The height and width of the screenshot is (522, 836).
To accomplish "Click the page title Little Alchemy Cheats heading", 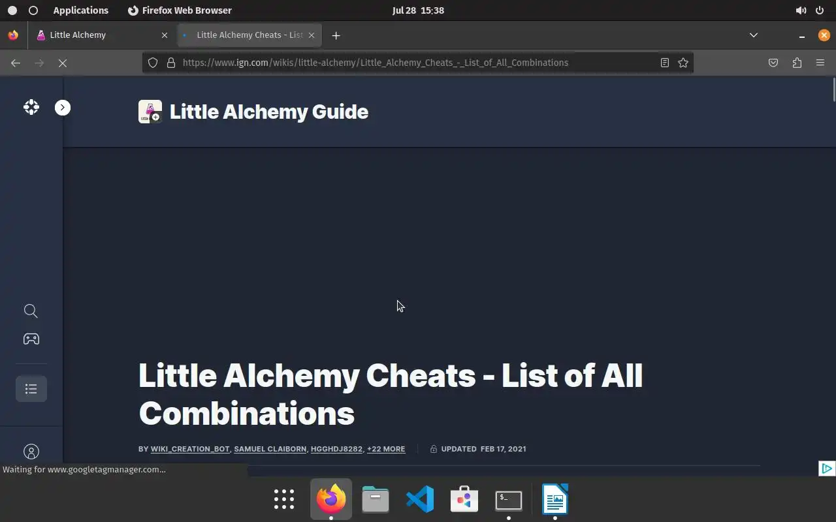I will (391, 394).
